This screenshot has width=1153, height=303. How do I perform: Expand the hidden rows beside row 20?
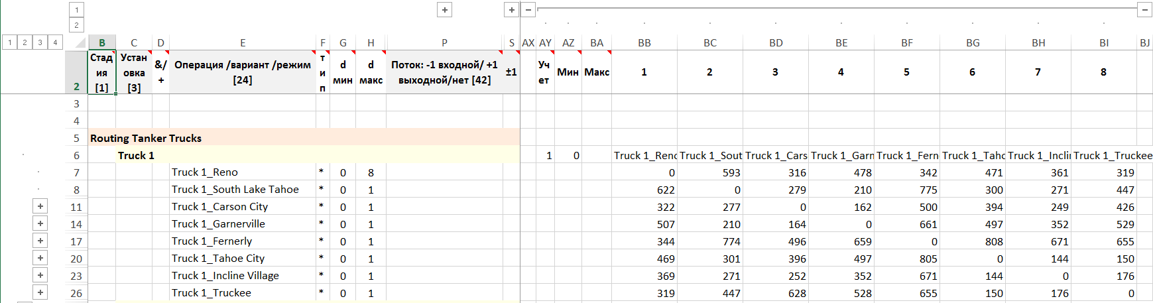tap(40, 259)
